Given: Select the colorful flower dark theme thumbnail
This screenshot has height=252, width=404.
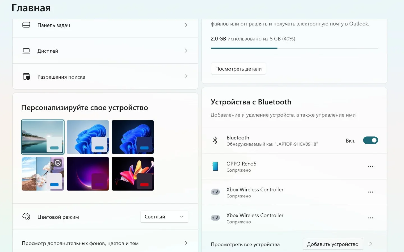Looking at the screenshot, I should click(x=133, y=174).
